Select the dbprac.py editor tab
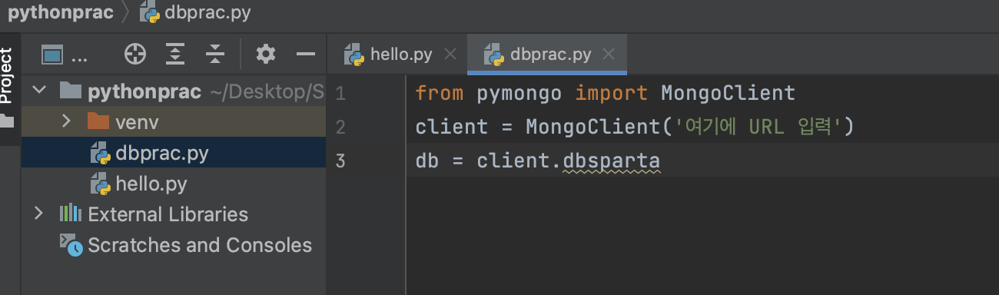This screenshot has height=295, width=999. point(546,55)
